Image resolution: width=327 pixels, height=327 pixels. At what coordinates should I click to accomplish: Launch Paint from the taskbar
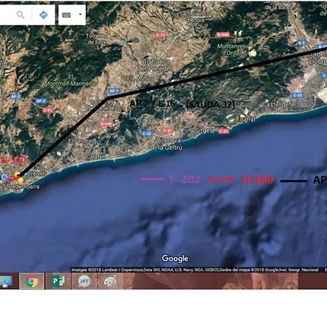pyautogui.click(x=110, y=281)
